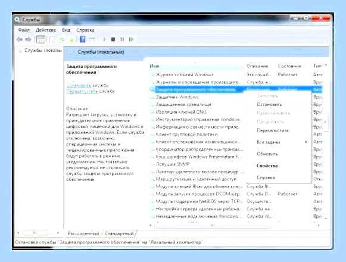Image resolution: width=346 pixels, height=262 pixels.
Task: Select Справка in the context menu
Action: (266, 177)
